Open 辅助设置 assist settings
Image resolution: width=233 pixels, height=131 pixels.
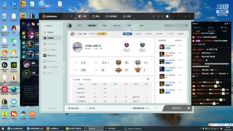pos(73,108)
